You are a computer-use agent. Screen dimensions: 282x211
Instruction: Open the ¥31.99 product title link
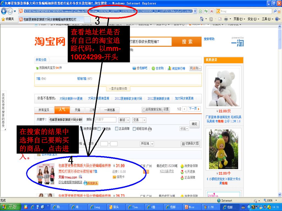(85, 168)
